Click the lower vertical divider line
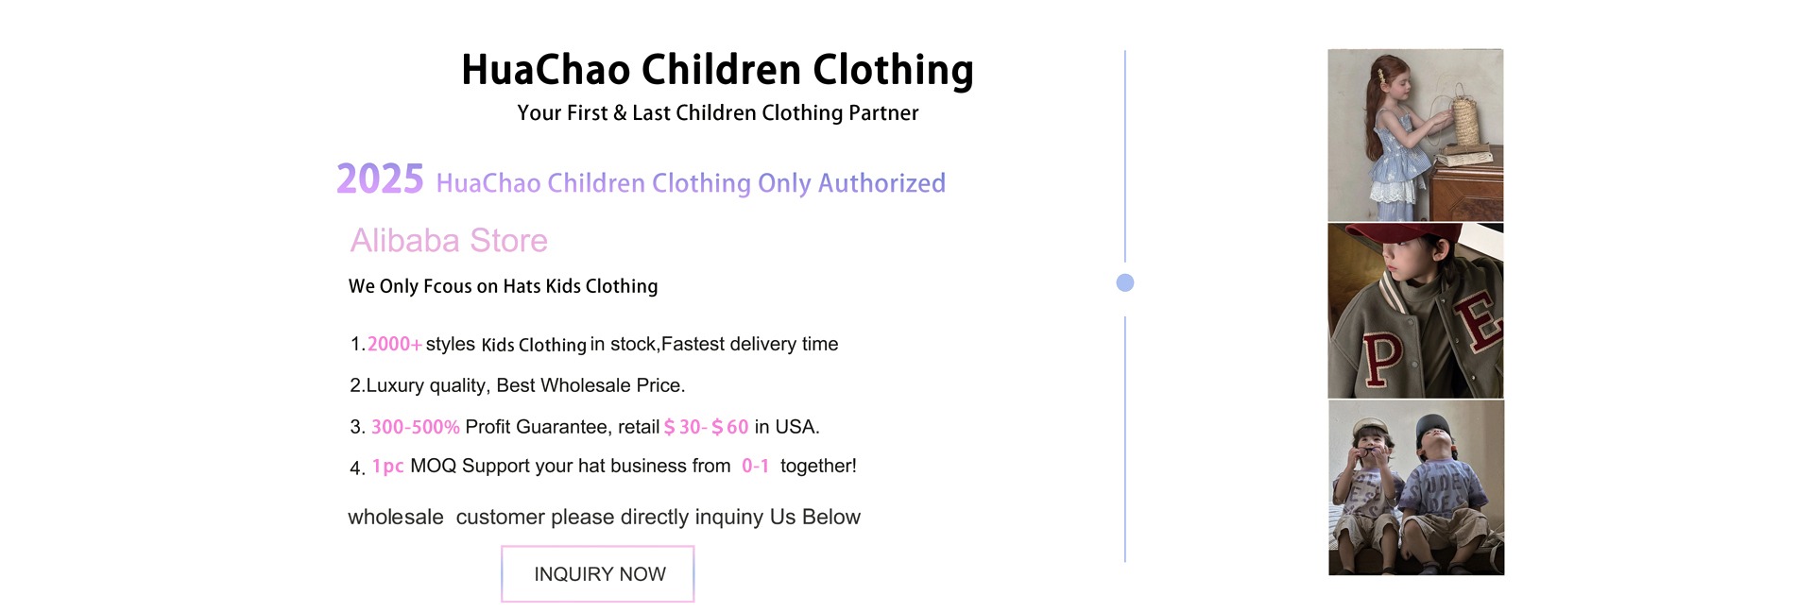The width and height of the screenshot is (1814, 613). coord(1124,439)
